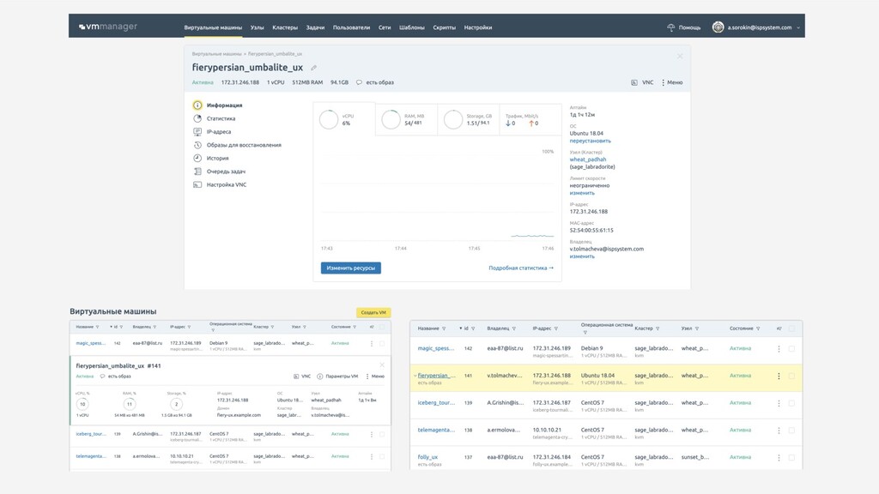Screen dimensions: 879x494
Task: Open История section in the sidebar
Action: point(217,158)
